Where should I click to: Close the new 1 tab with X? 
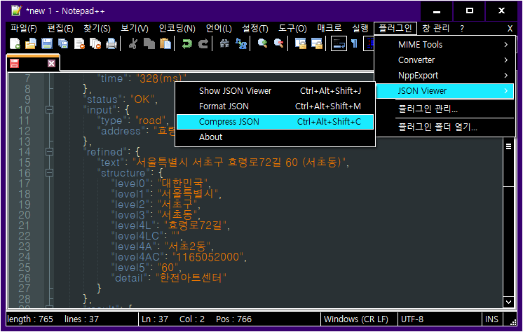point(51,63)
